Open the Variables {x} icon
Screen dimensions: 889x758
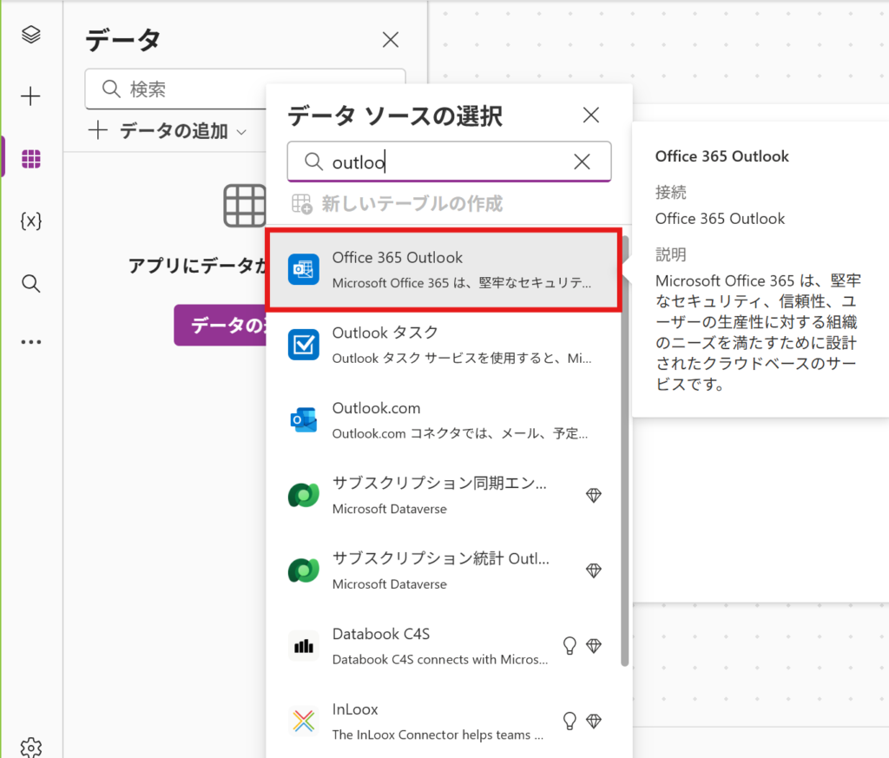click(31, 221)
